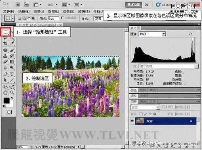202x150 pixels.
Task: Select the Gradient tool
Action: (12, 62)
